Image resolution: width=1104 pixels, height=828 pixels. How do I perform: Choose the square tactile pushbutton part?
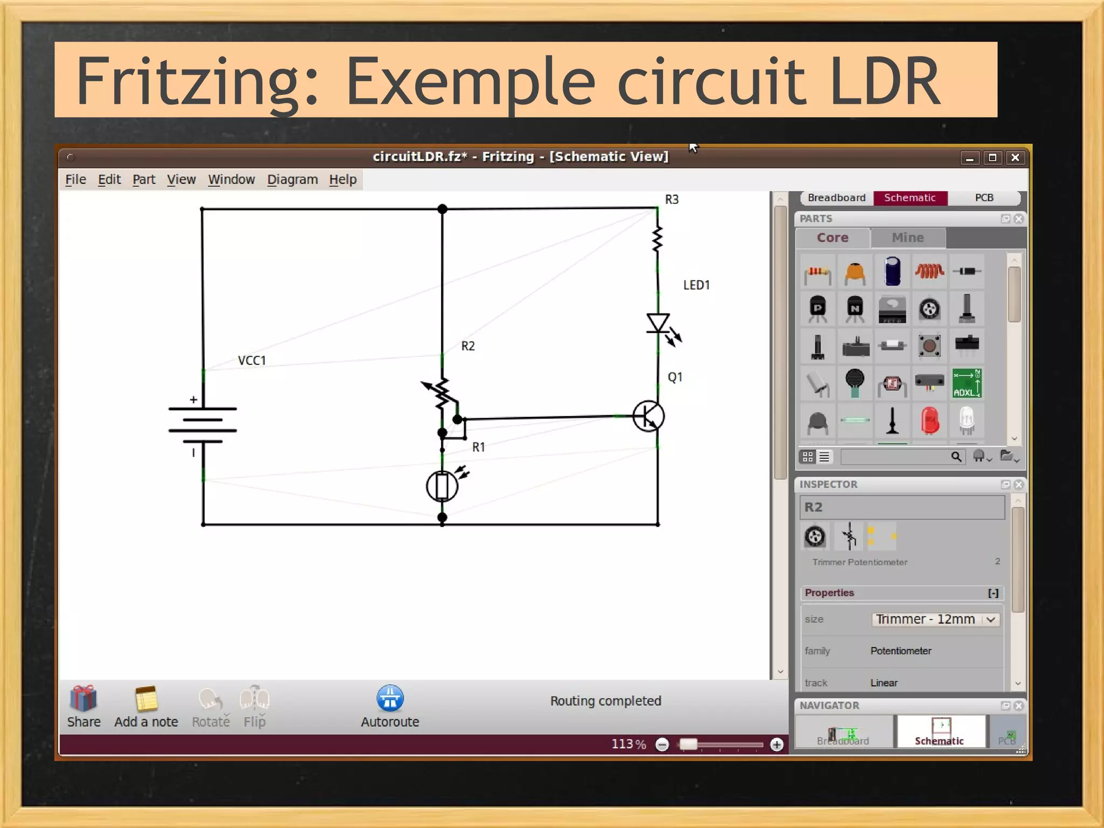tap(929, 346)
